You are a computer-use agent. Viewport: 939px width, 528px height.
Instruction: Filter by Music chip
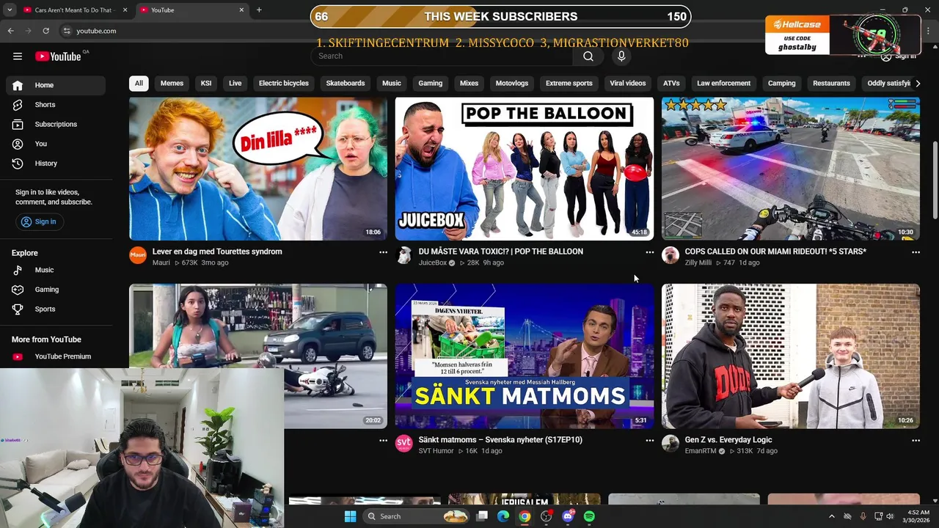pyautogui.click(x=392, y=83)
